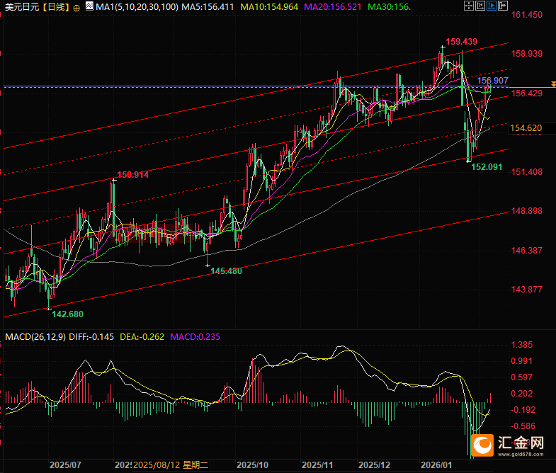Click the orange double-arrow price marker
Viewport: 556px width, 473px height.
pos(551,84)
